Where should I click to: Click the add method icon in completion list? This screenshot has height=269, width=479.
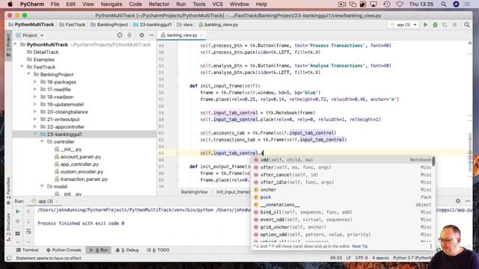[x=256, y=160]
